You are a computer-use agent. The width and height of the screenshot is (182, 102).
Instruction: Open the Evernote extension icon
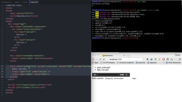coord(147,59)
